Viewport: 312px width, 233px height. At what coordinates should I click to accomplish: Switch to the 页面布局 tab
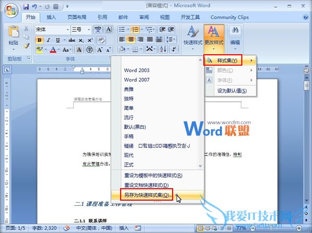(x=77, y=17)
